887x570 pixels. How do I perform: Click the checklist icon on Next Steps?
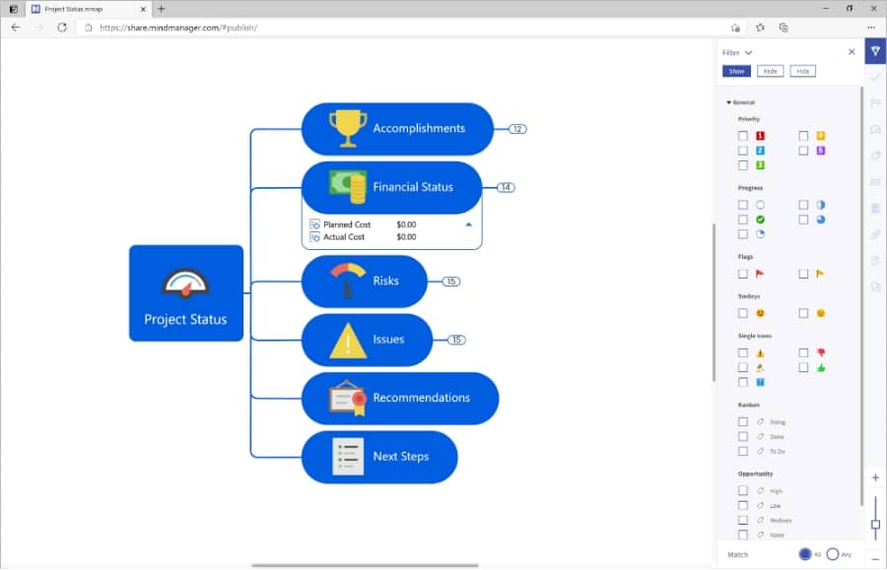(x=347, y=457)
